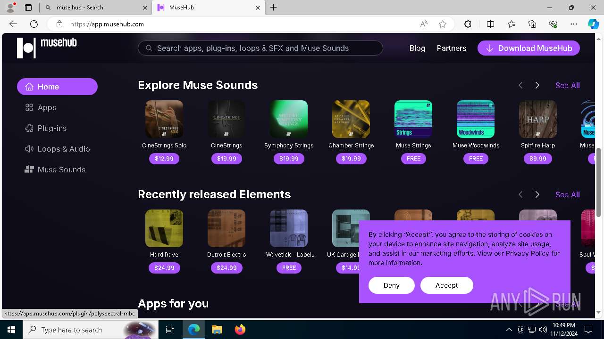Launch Firefox from the taskbar
604x339 pixels.
tap(240, 330)
